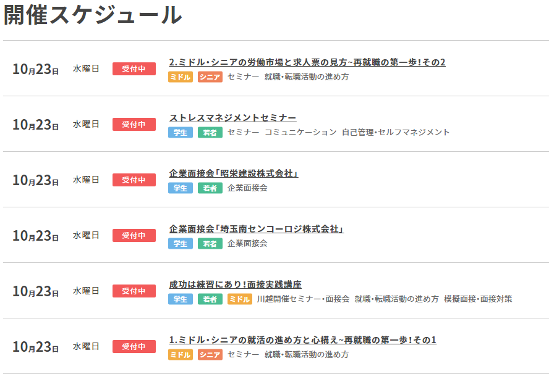Open 企業面接会「昭栄建設株式会社」 link
549x374 pixels.
pos(234,173)
